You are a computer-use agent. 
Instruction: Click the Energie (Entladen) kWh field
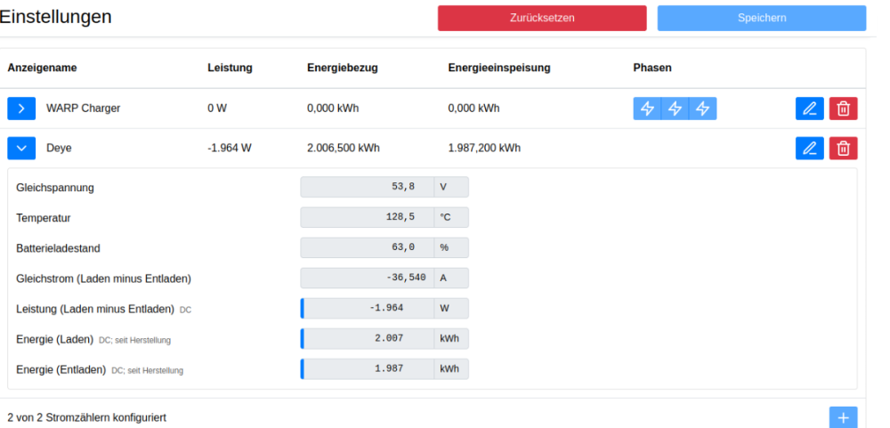[x=367, y=369]
